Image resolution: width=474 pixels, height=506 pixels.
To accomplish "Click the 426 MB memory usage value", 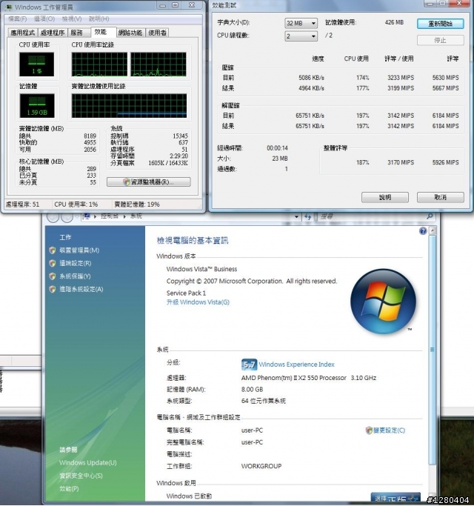I will tap(394, 22).
